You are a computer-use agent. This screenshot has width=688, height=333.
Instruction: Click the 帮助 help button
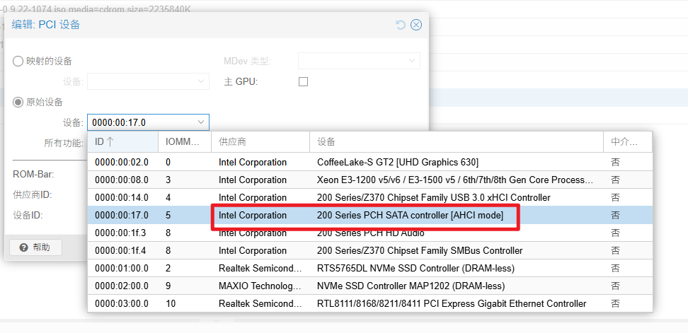(x=35, y=247)
